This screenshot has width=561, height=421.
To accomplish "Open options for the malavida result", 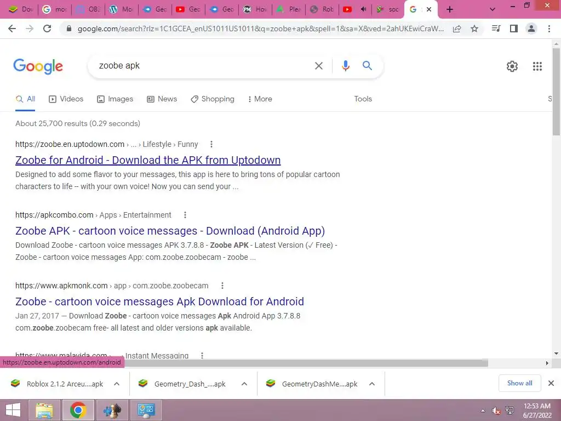I will click(x=202, y=355).
